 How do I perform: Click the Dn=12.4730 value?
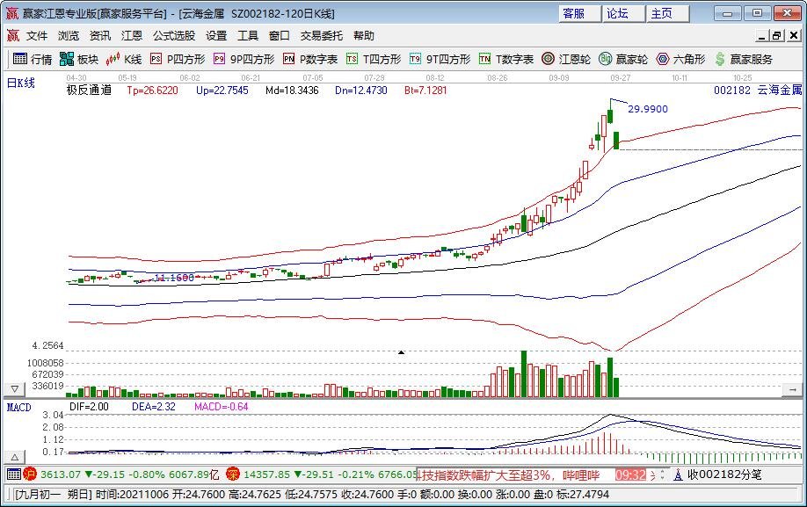360,91
